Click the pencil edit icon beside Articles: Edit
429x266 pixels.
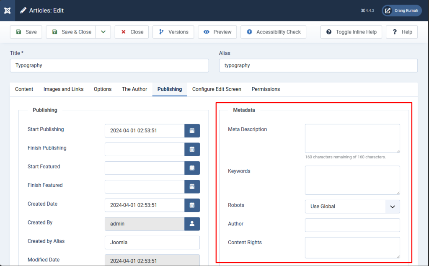tap(23, 10)
